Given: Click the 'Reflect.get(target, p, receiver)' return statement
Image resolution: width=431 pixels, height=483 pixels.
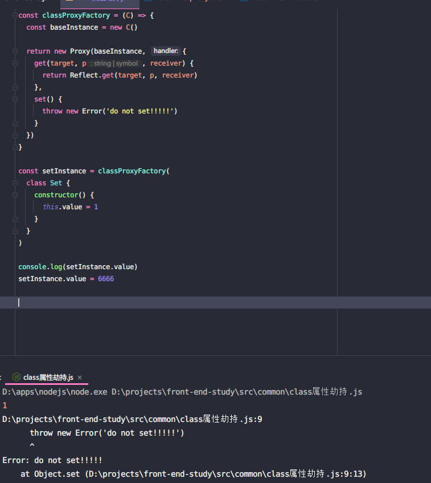Looking at the screenshot, I should (x=120, y=75).
